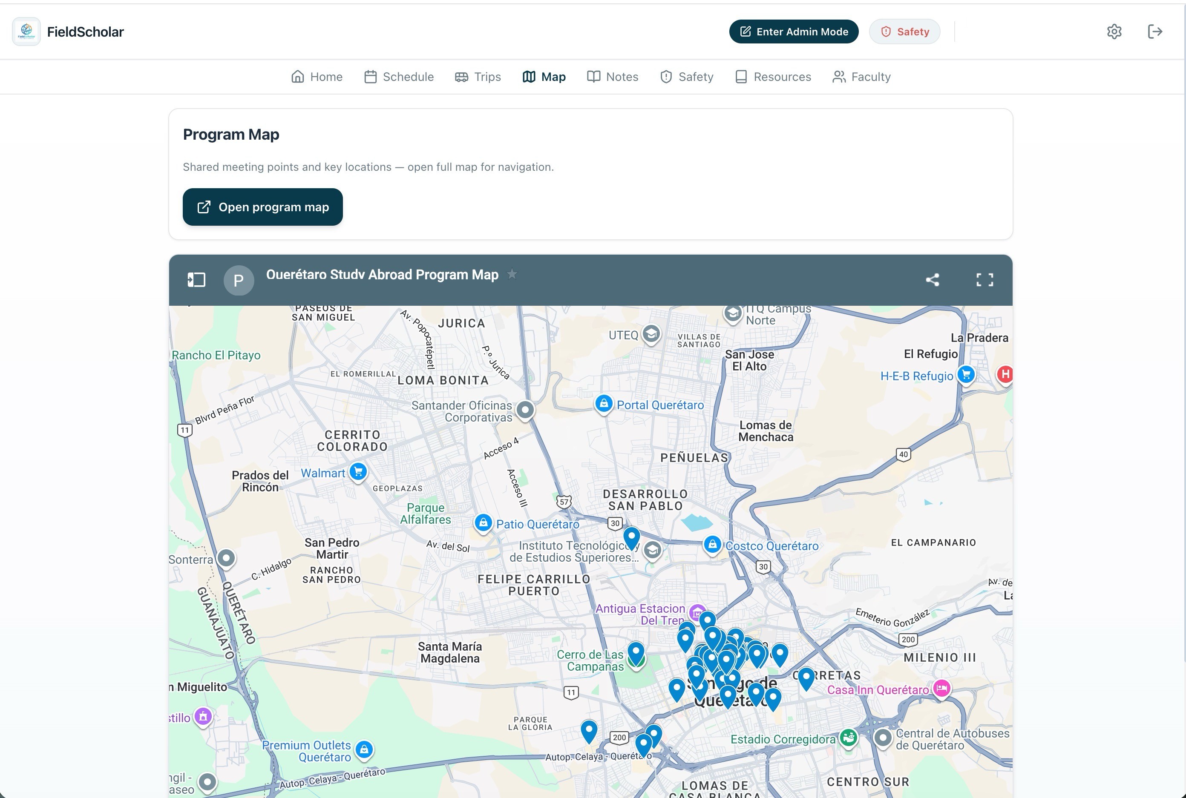Click the UTEQ school marker
This screenshot has width=1186, height=798.
[x=651, y=334]
